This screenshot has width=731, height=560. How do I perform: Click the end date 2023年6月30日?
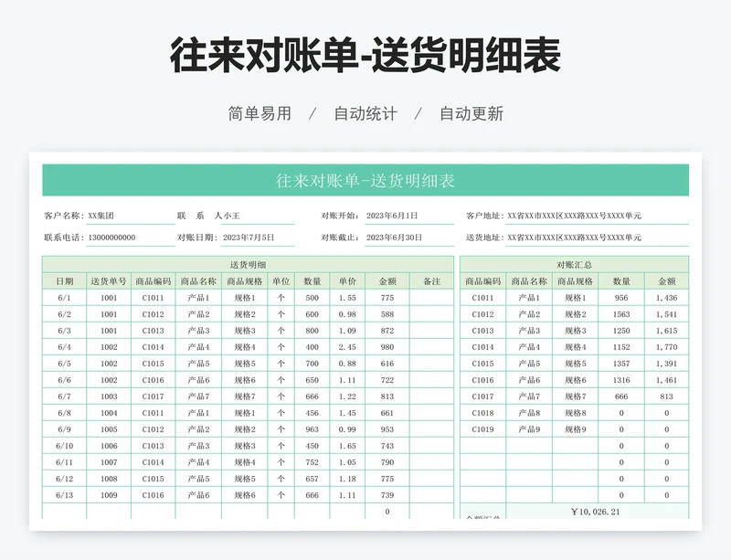click(408, 238)
